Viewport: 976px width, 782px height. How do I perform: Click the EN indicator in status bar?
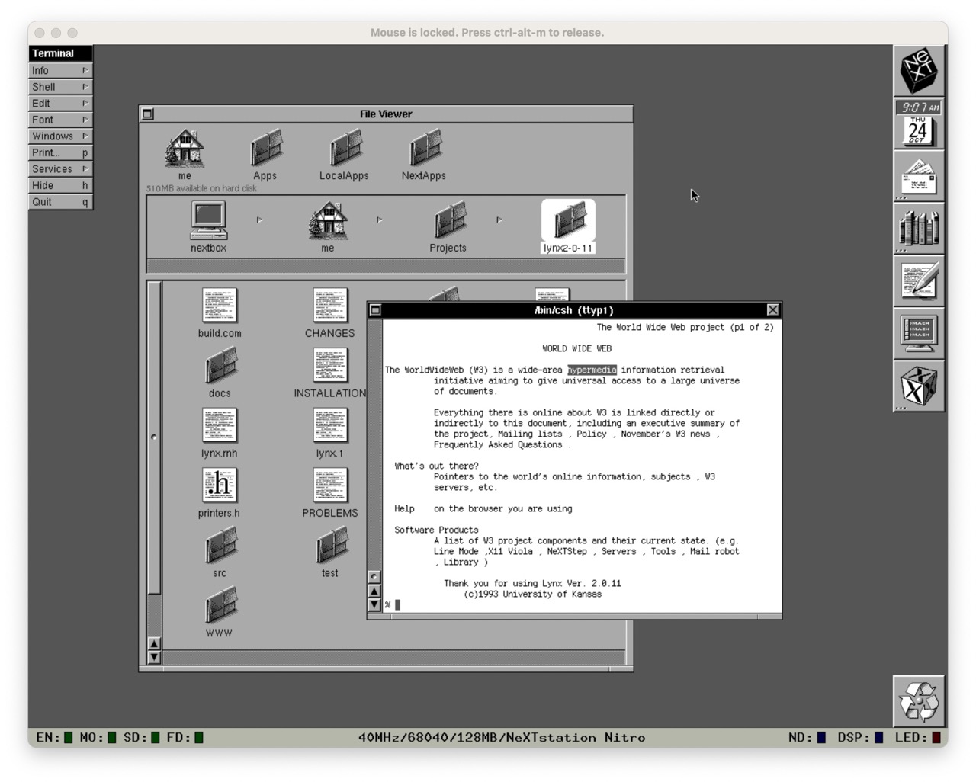(54, 738)
